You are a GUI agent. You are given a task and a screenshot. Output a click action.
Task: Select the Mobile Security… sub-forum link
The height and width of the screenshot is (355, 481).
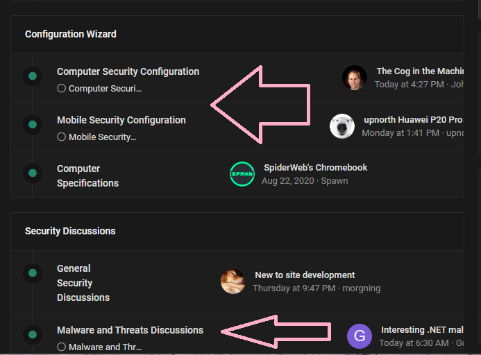tap(102, 137)
